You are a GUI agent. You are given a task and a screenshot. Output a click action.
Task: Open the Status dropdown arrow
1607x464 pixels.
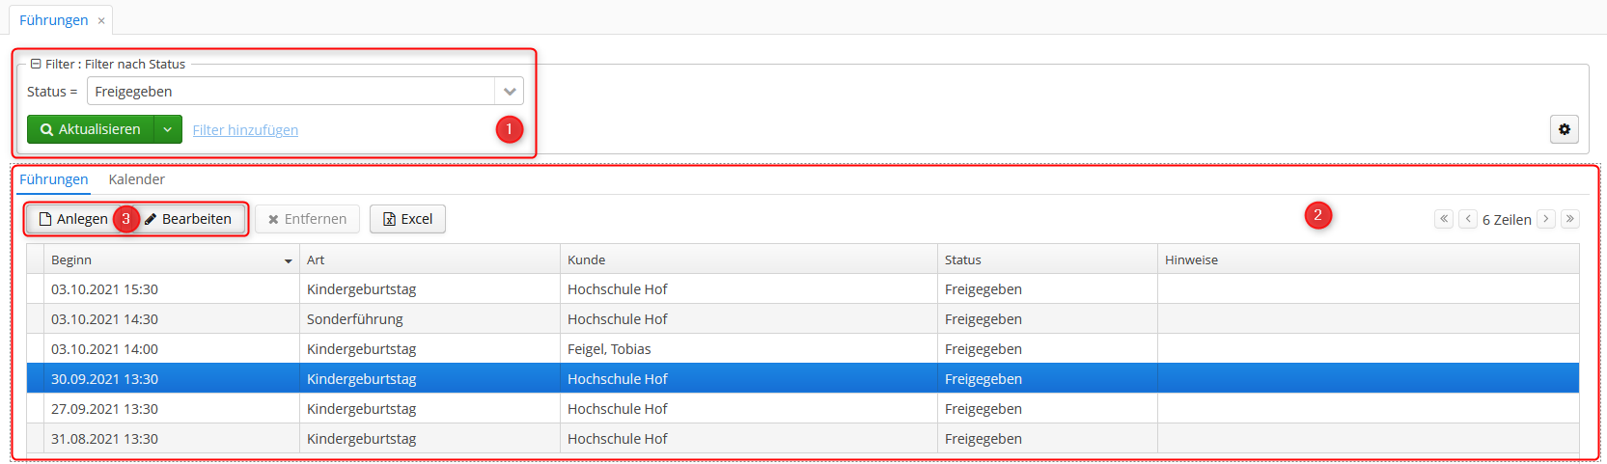[x=510, y=92]
